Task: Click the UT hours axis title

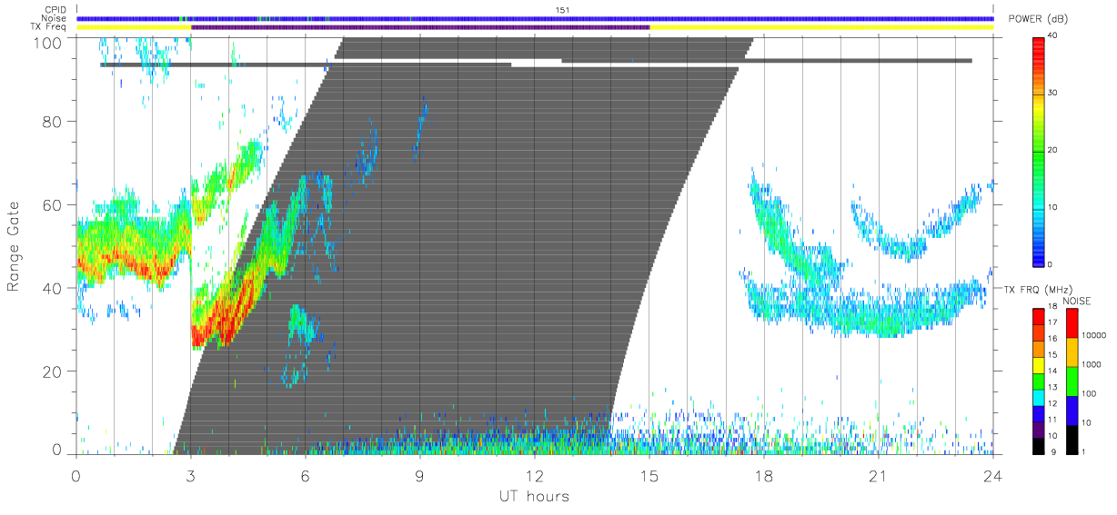Action: click(x=533, y=497)
